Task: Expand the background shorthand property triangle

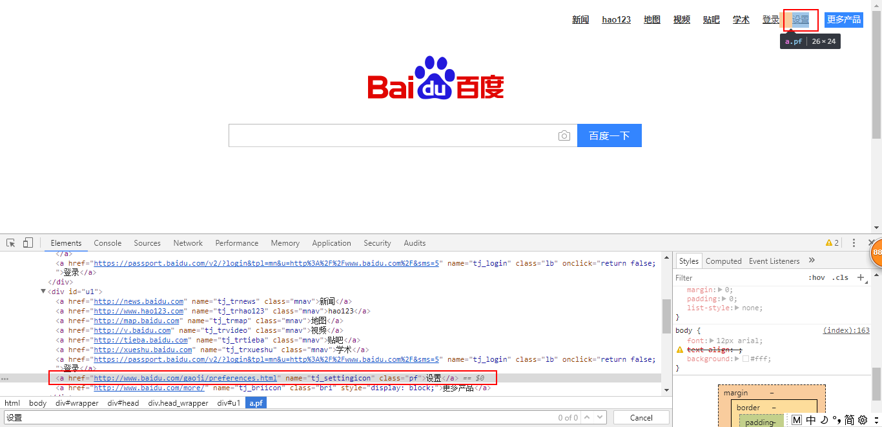Action: point(737,359)
